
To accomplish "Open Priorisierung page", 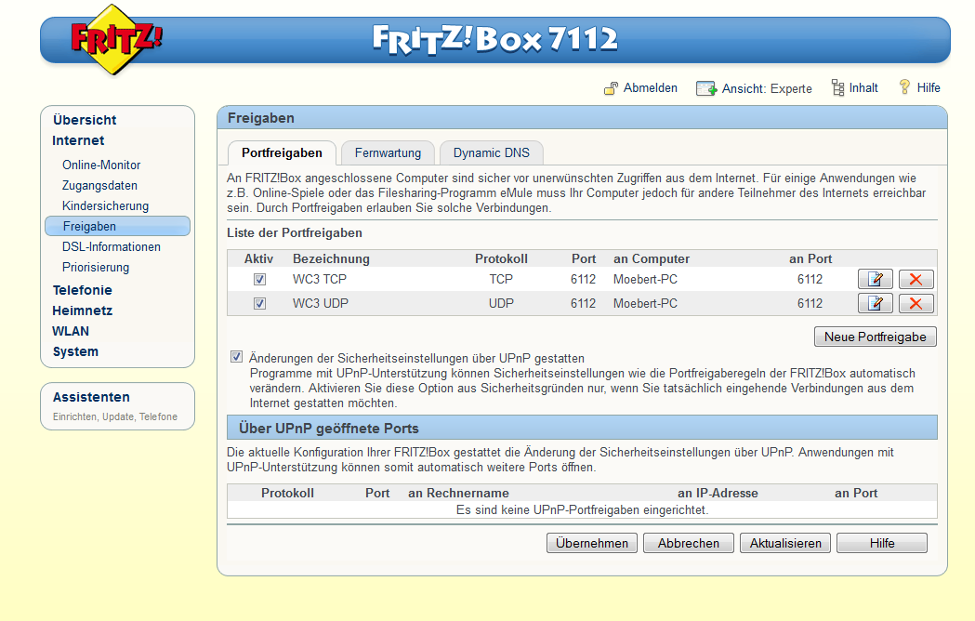I will 96,268.
